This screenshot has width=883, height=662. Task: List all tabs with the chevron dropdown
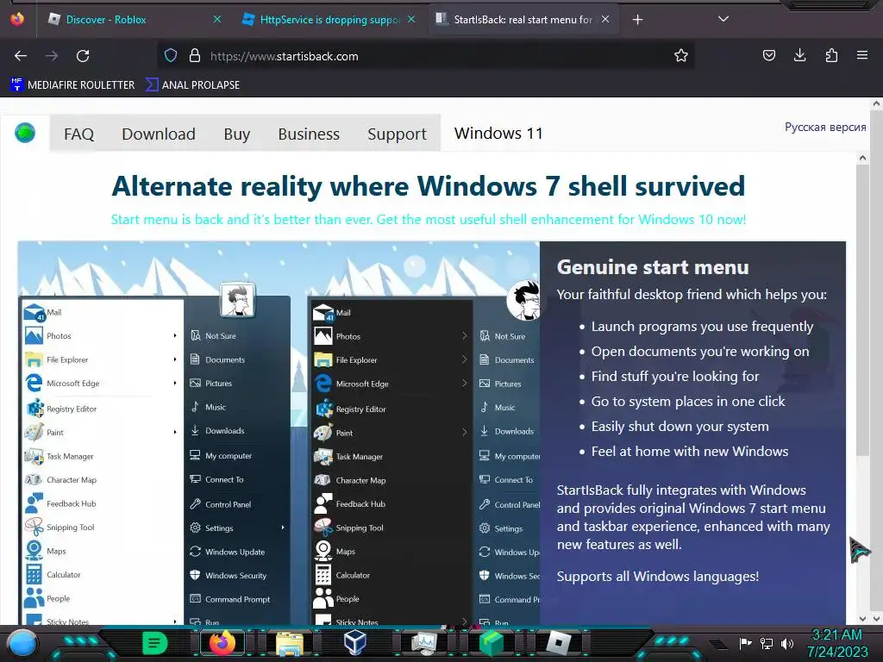point(723,19)
